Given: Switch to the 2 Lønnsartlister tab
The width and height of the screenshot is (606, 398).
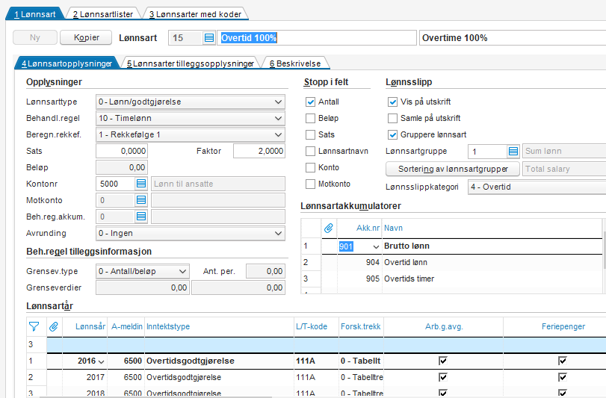Looking at the screenshot, I should [x=103, y=14].
